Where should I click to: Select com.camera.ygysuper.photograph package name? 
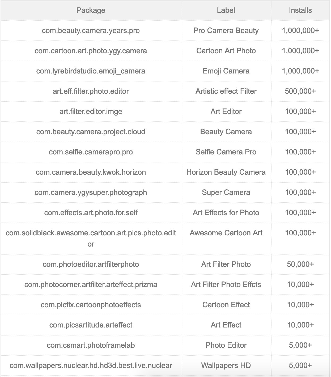click(x=91, y=192)
